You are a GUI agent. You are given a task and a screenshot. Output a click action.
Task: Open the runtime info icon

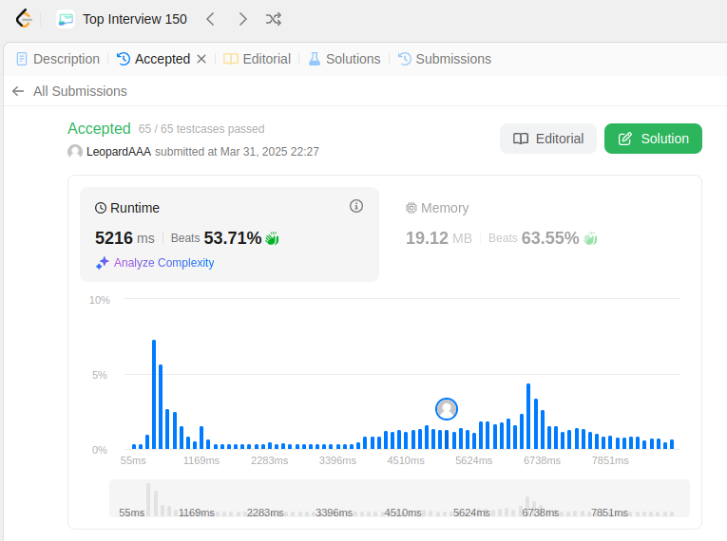[356, 206]
